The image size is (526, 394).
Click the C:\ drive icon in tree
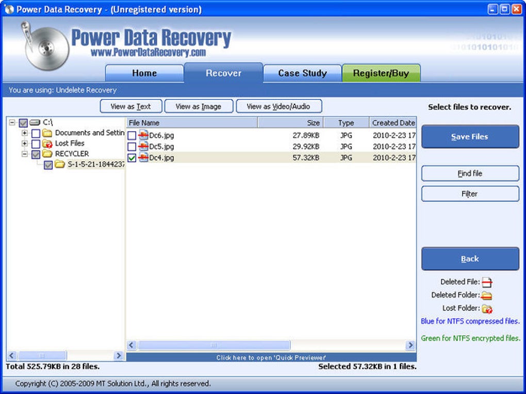point(35,122)
